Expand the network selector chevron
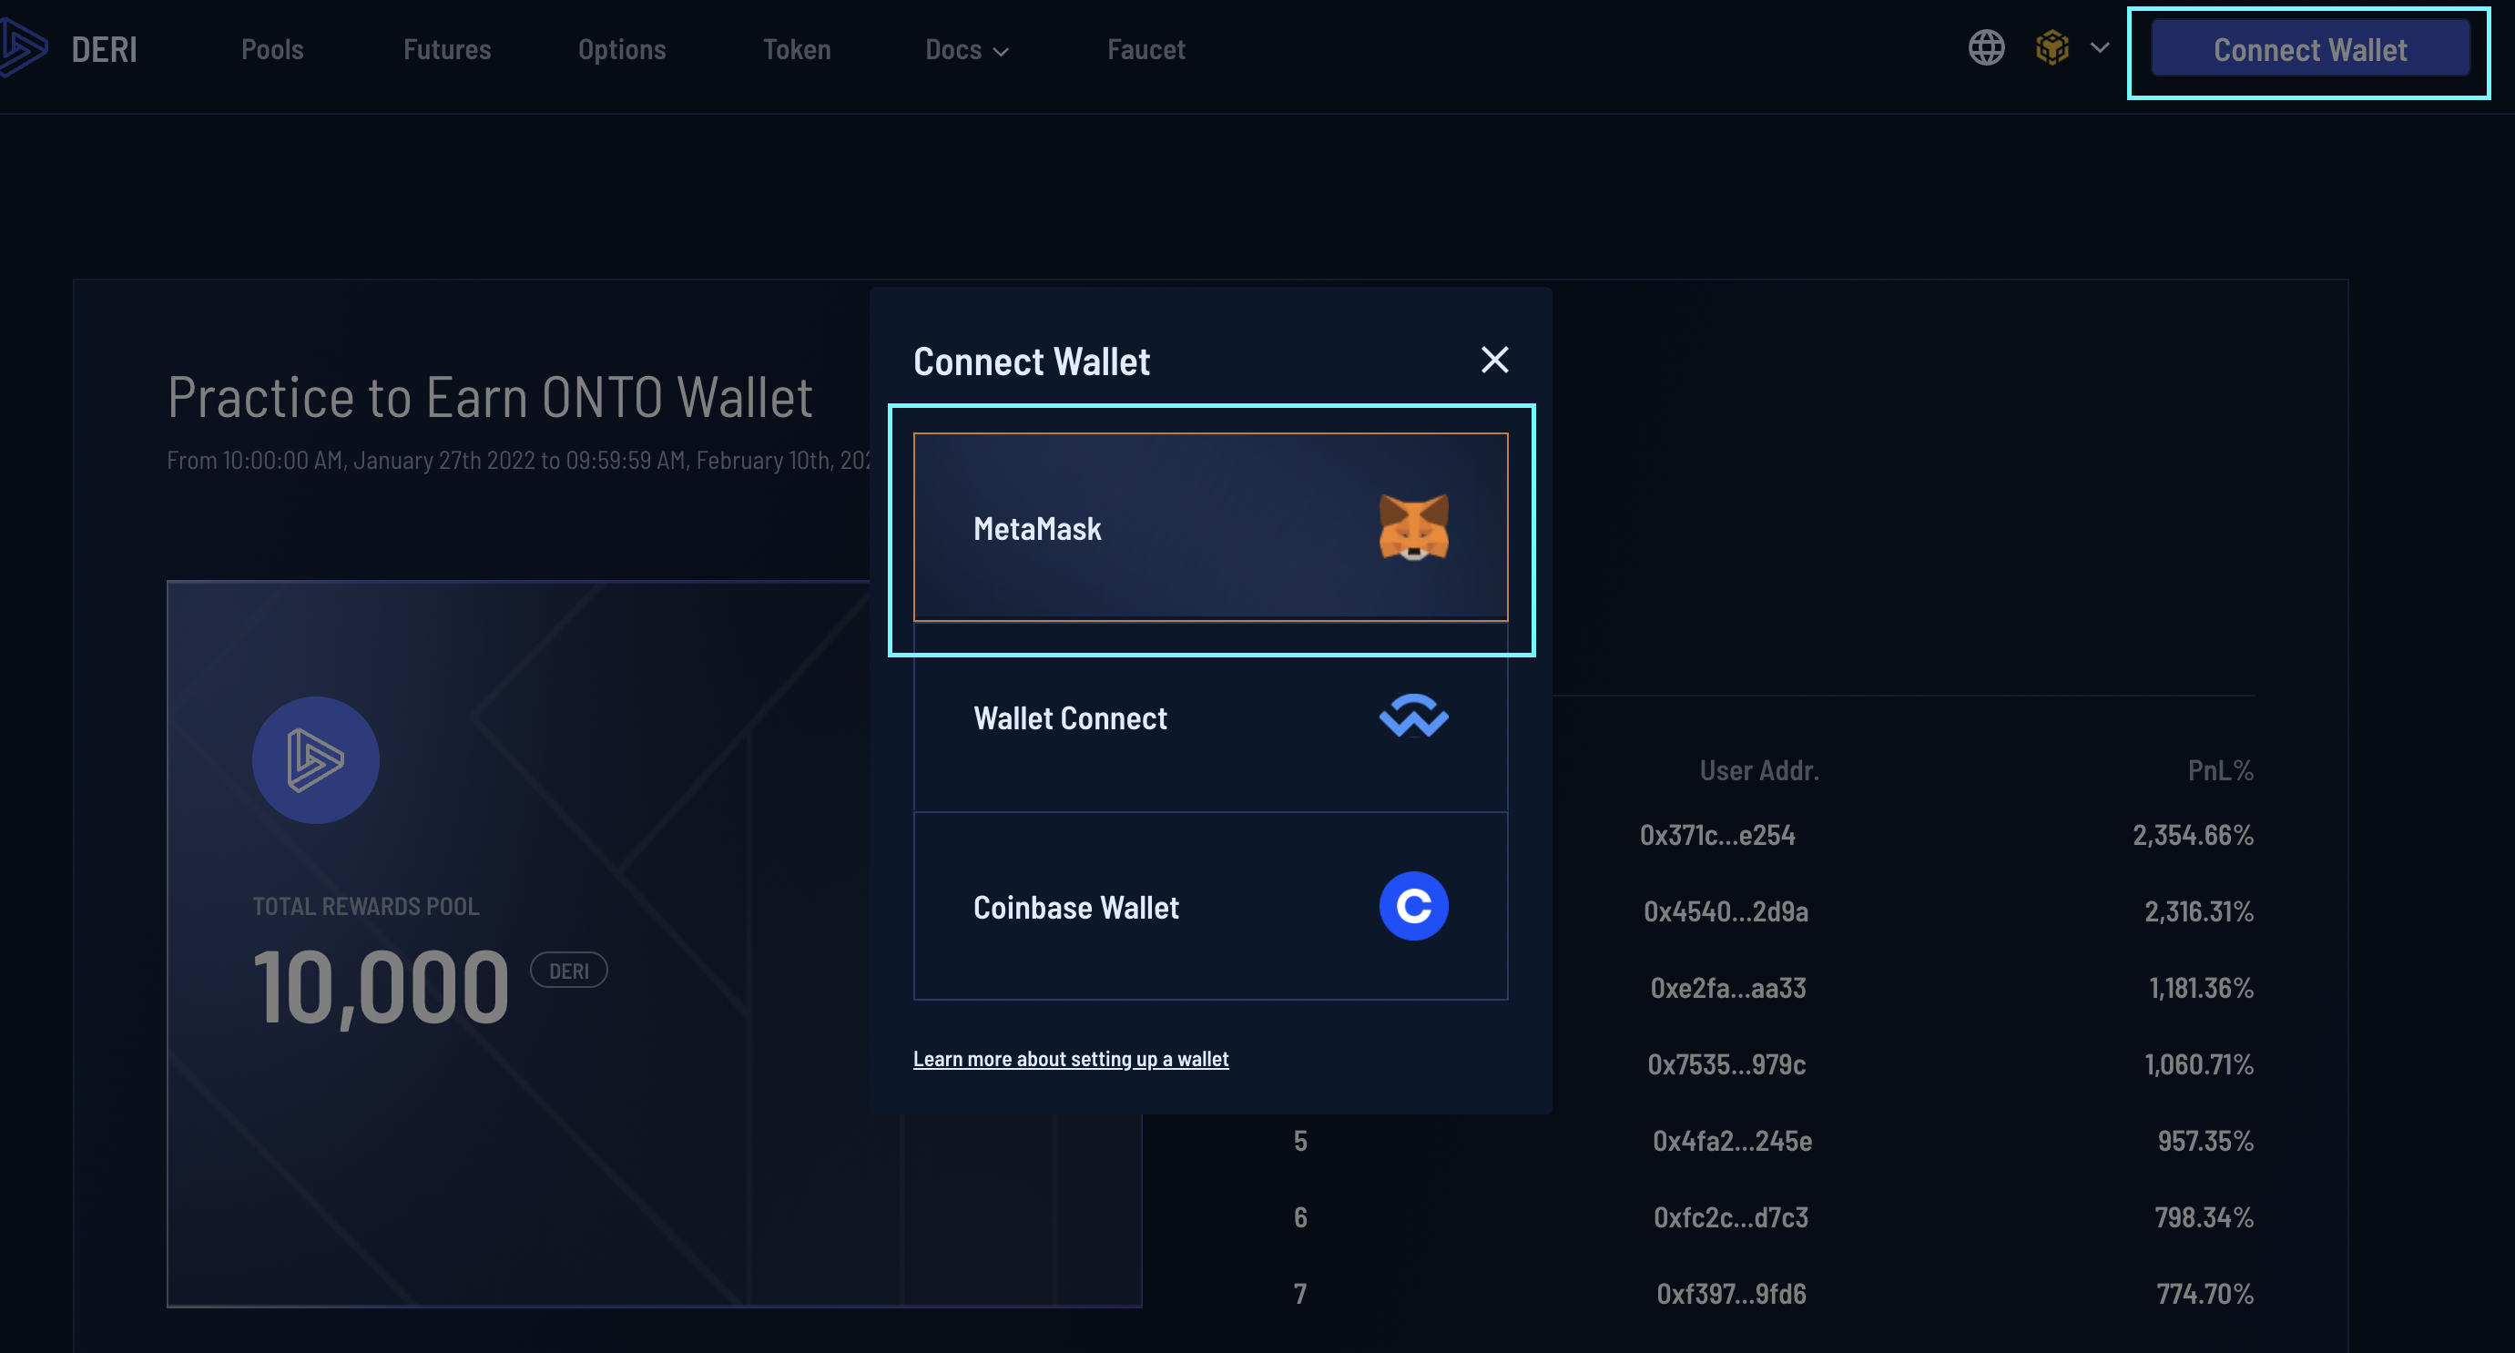The image size is (2515, 1353). click(2100, 48)
